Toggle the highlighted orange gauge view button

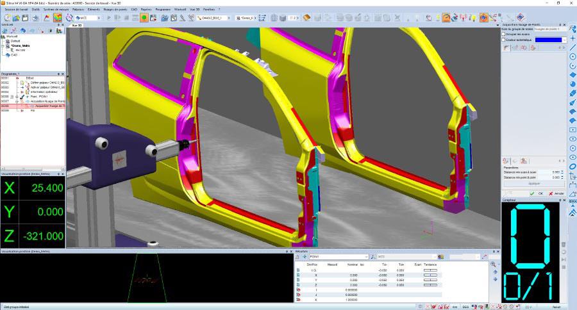coord(445,18)
